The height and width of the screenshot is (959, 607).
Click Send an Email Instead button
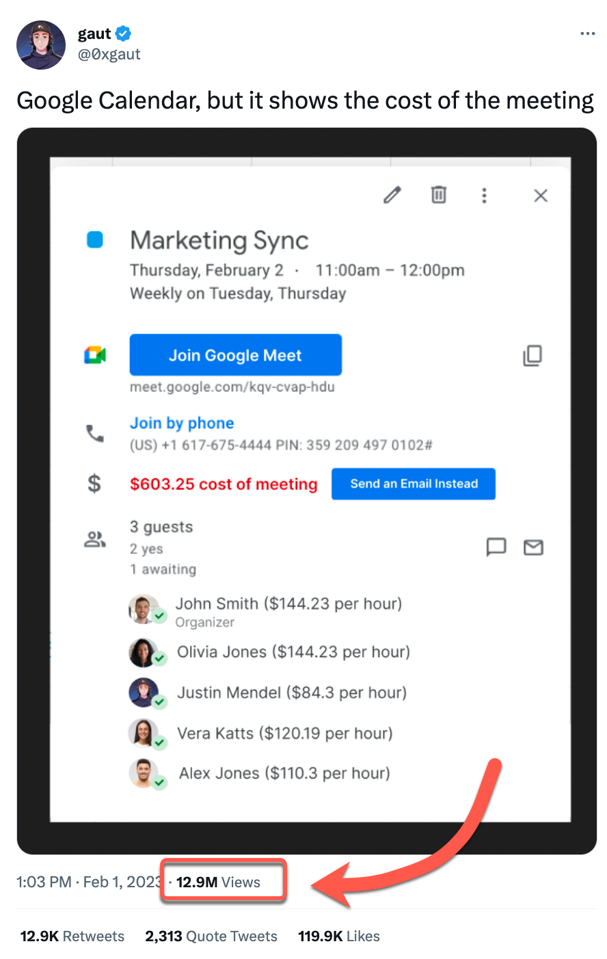pyautogui.click(x=414, y=484)
